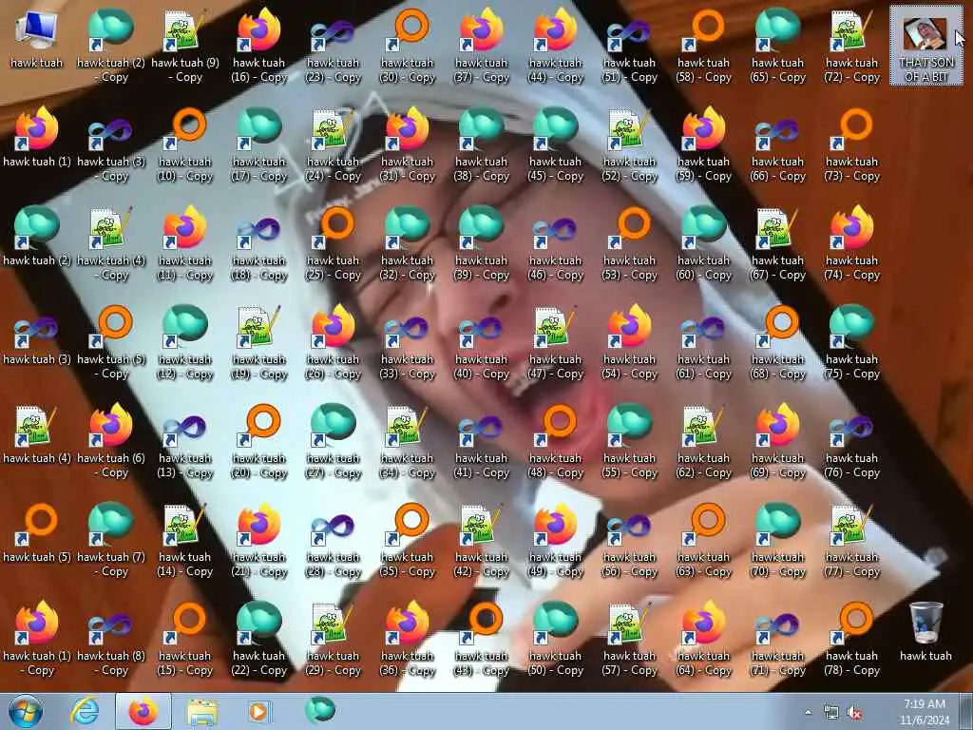Select 'hawk tuah (75) - Copy' shortcut
This screenshot has width=973, height=730.
(852, 342)
